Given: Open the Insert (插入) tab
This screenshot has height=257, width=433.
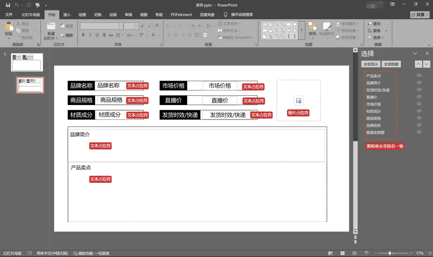Looking at the screenshot, I should point(67,14).
